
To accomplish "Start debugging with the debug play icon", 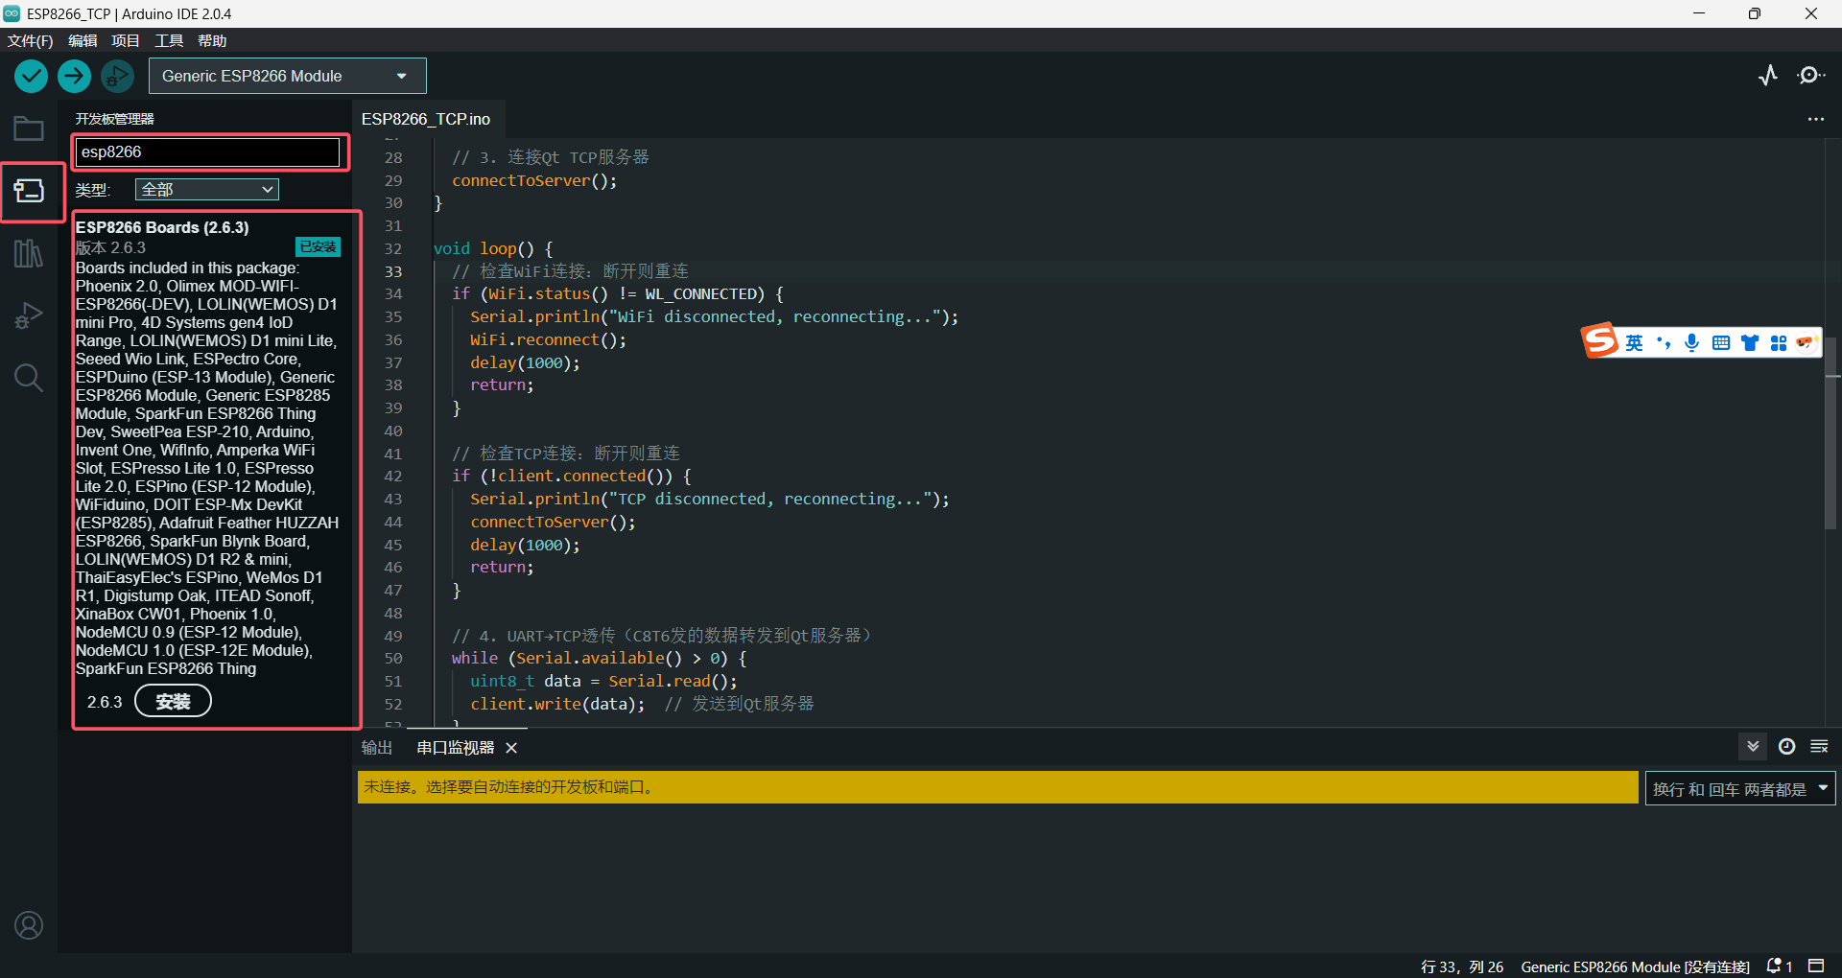I will [118, 76].
